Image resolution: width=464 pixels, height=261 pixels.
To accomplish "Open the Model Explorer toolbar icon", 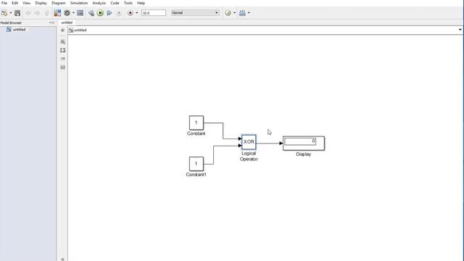I will (80, 13).
